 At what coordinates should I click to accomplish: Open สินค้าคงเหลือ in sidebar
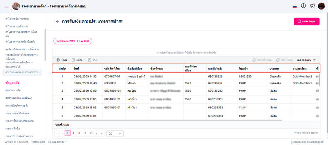(13, 90)
